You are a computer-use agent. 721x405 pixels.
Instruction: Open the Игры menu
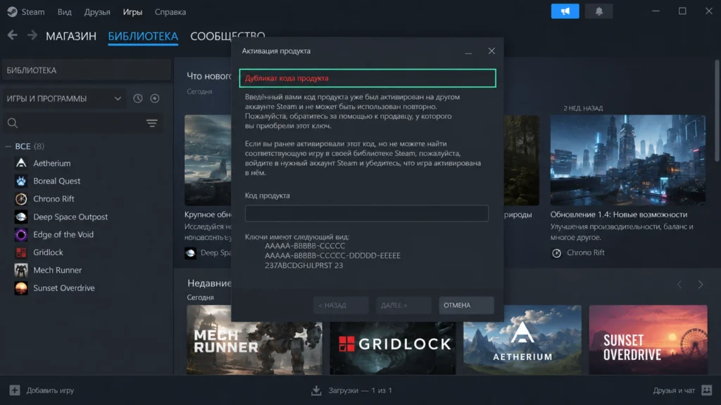coord(132,12)
